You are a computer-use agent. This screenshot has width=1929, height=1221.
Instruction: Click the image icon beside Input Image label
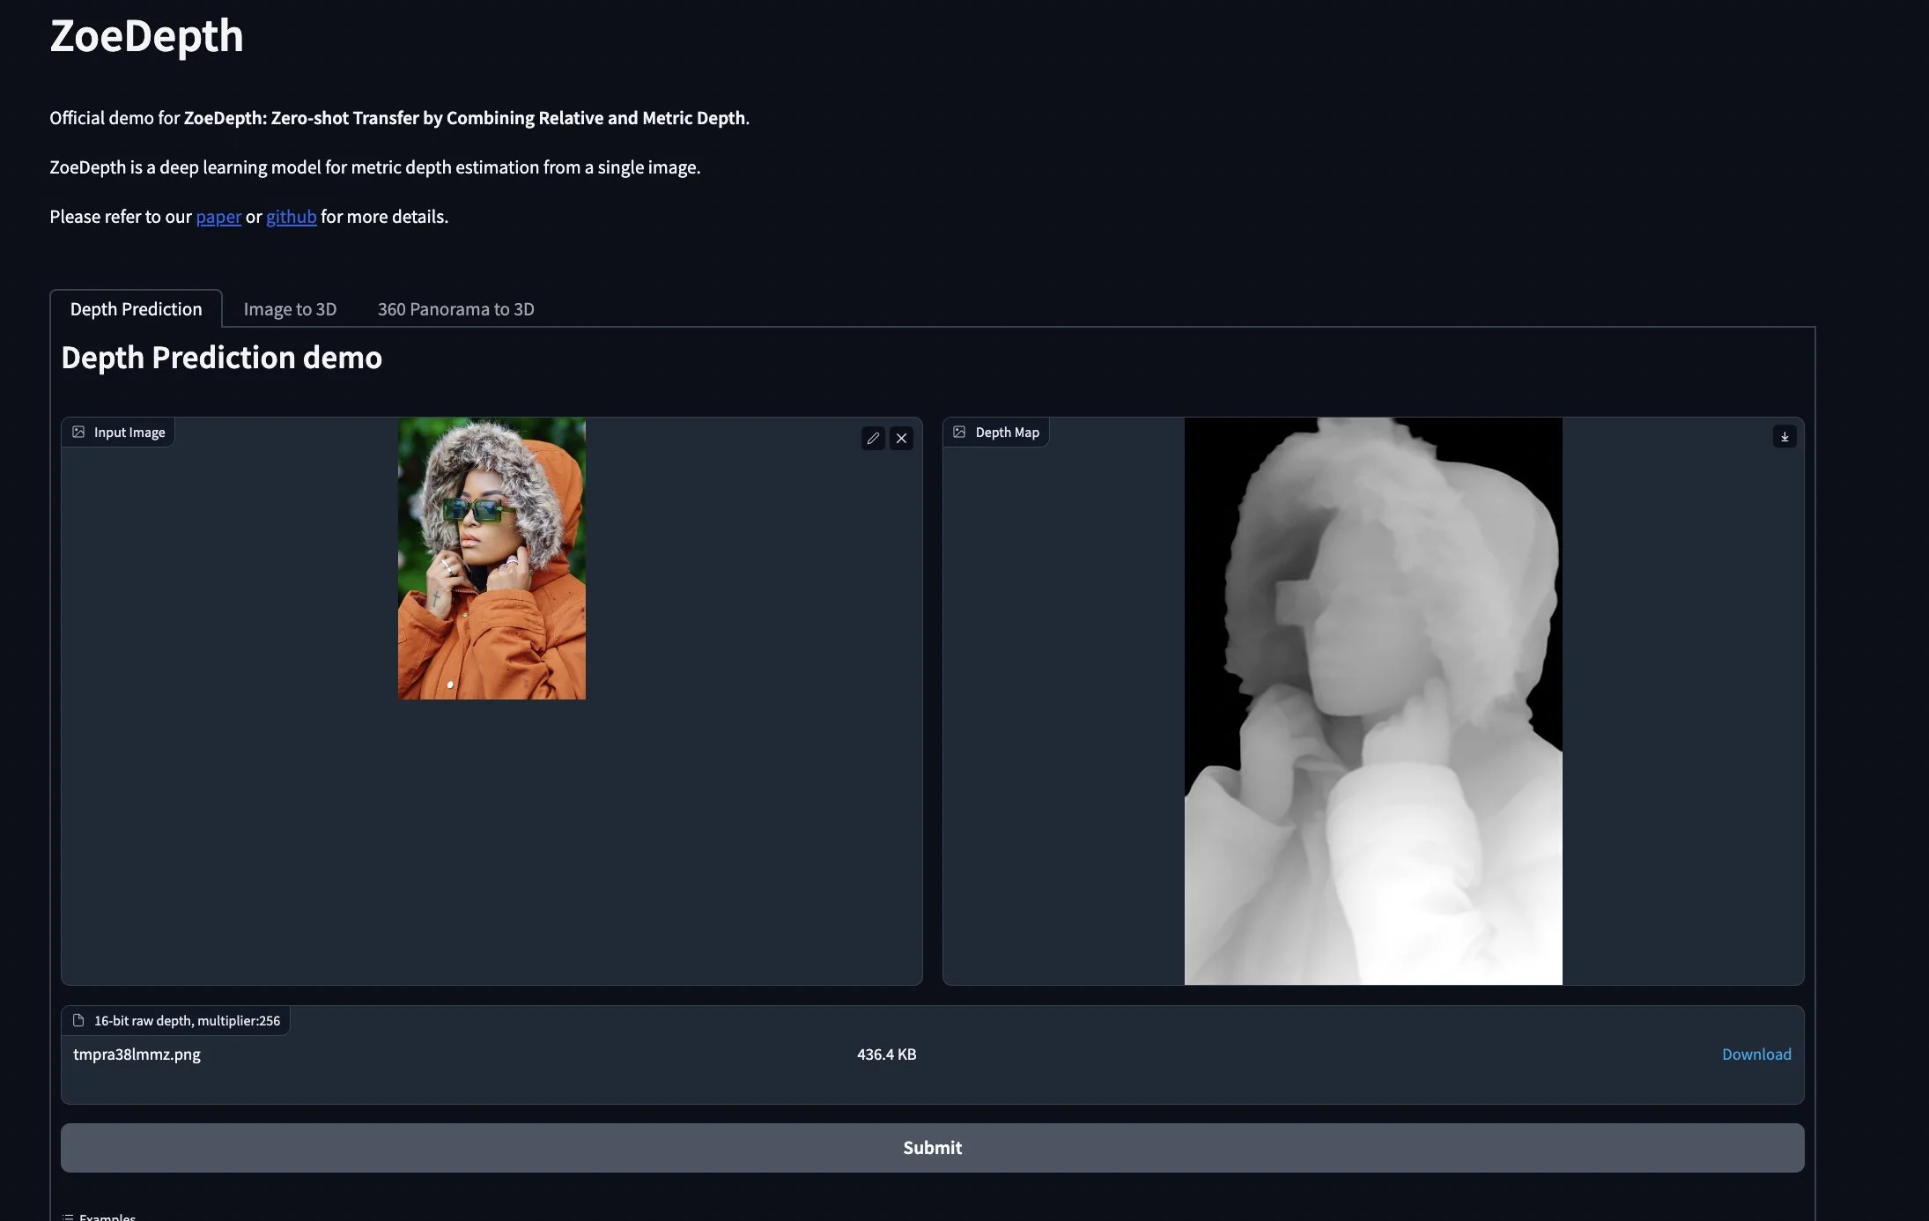point(78,432)
